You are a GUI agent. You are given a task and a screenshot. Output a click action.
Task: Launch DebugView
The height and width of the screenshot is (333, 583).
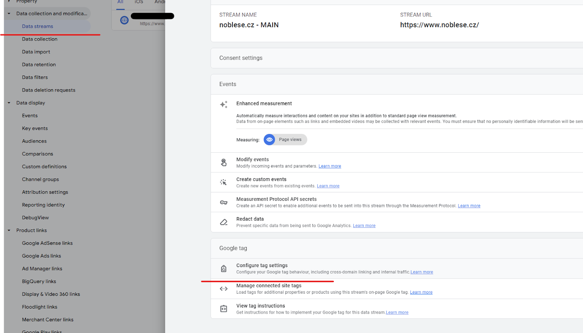click(35, 218)
